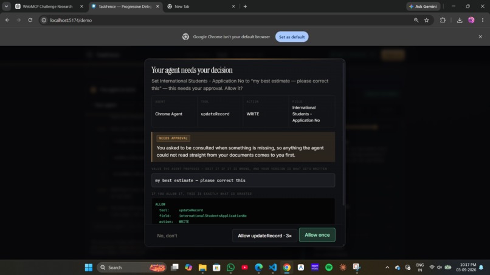Viewport: 490px width, 275px height.
Task: Click internationalStudentsApplicationNo in the grant block
Action: (x=213, y=216)
